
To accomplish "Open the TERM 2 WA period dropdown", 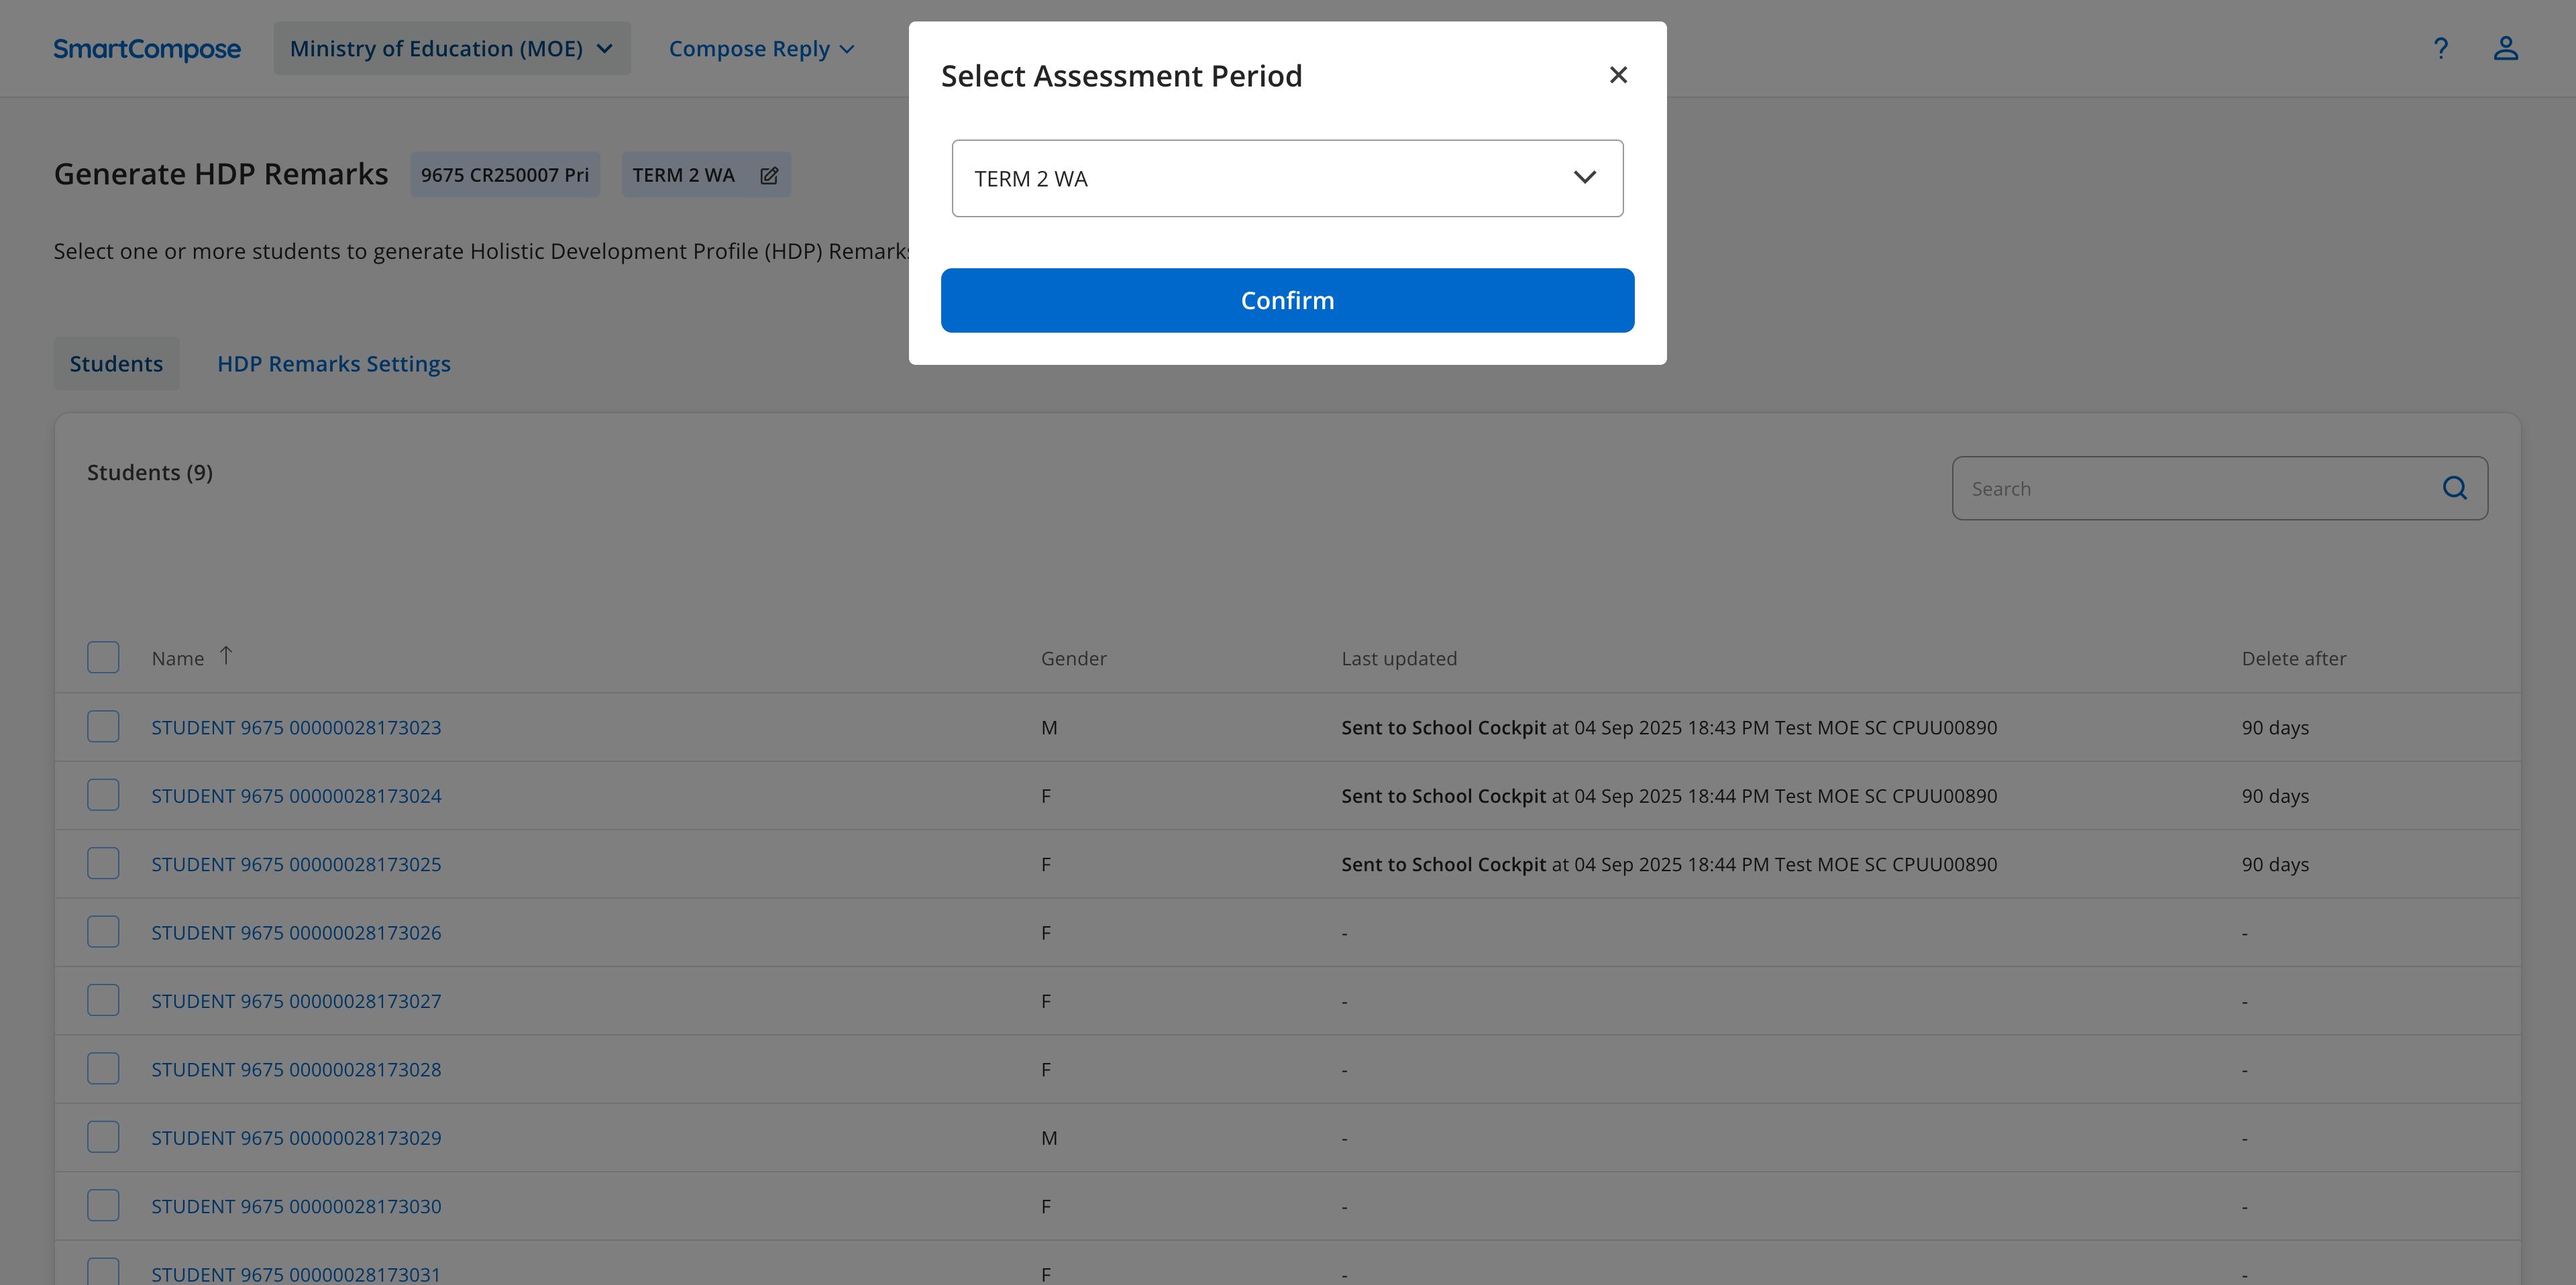I will (1286, 178).
